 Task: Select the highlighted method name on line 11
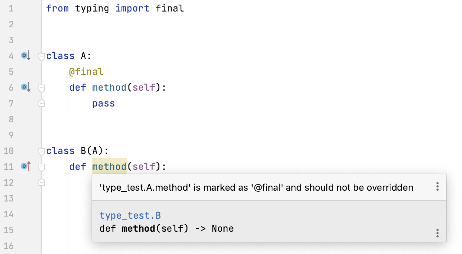(x=109, y=166)
